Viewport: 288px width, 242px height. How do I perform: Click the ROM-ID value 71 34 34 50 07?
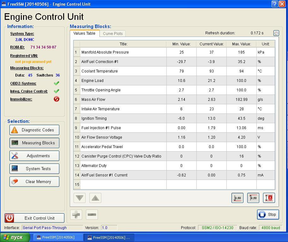(43, 47)
